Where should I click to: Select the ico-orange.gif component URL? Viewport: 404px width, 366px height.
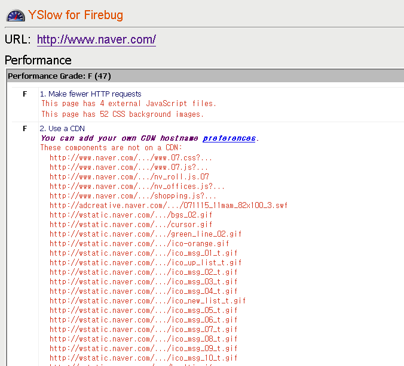(x=139, y=244)
